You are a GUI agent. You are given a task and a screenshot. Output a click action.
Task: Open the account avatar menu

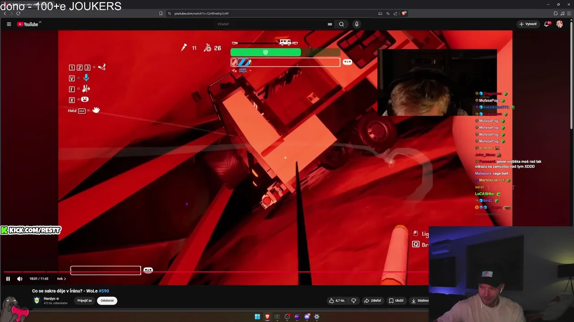pos(560,24)
